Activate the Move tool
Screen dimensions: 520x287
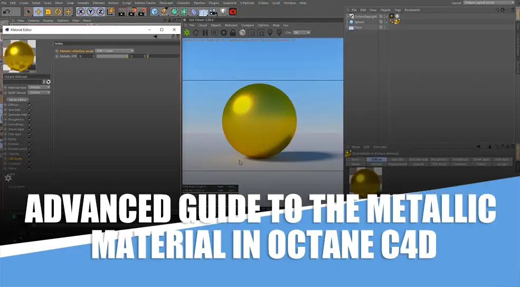pyautogui.click(x=39, y=12)
